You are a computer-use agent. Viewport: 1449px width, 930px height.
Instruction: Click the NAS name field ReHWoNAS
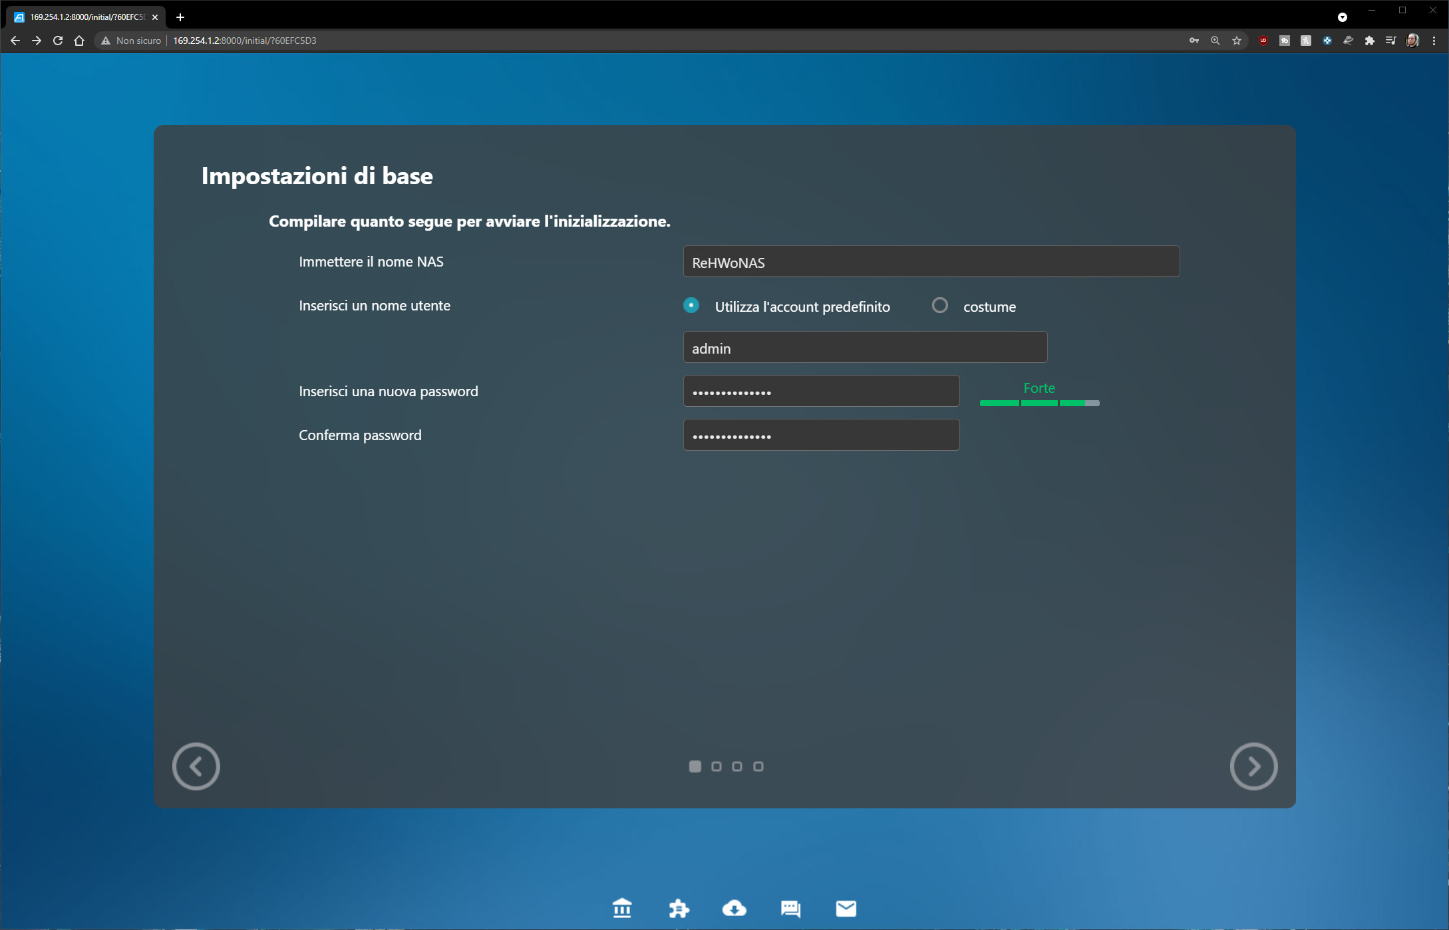click(931, 262)
